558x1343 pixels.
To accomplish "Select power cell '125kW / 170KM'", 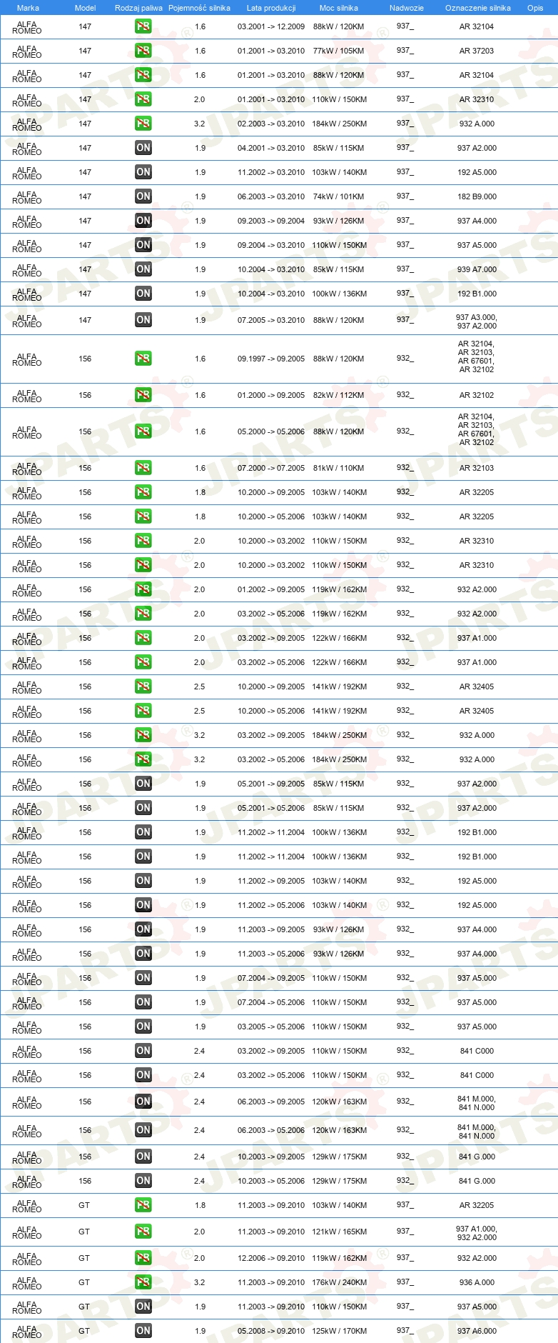I will [339, 1331].
